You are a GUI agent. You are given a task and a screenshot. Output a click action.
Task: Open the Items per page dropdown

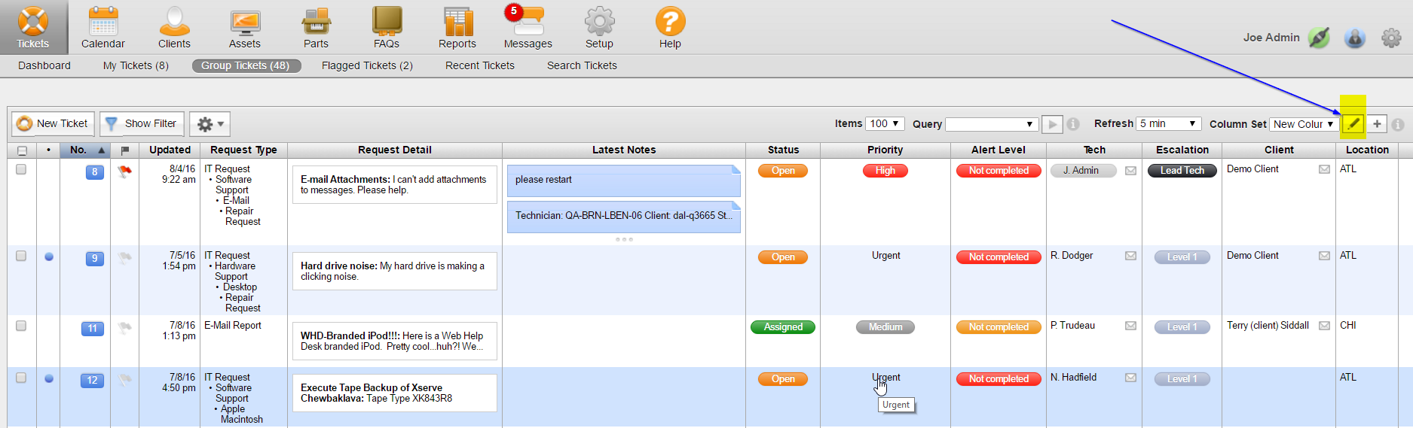tap(885, 123)
